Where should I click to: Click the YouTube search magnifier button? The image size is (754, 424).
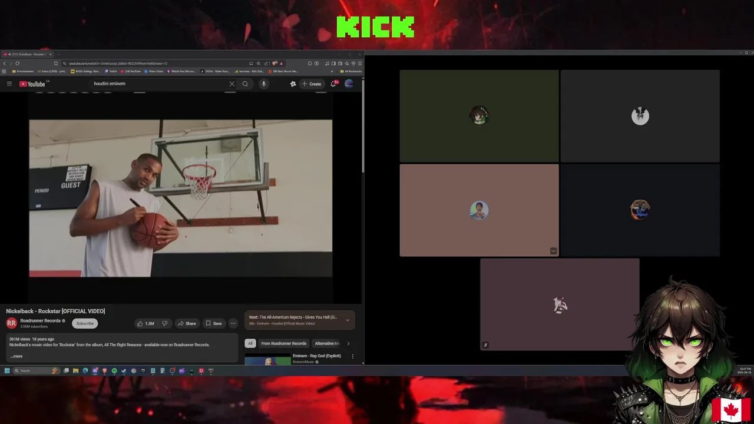(x=246, y=84)
